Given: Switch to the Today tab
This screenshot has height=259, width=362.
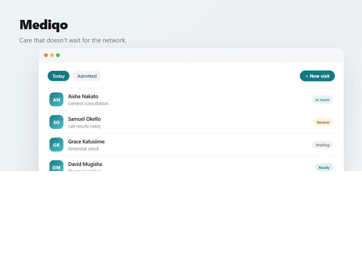Looking at the screenshot, I should 59,76.
